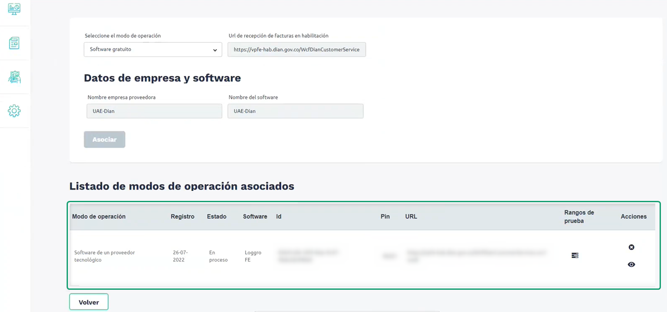Delete the Loggro FE operation mode
This screenshot has width=667, height=312.
tap(631, 247)
